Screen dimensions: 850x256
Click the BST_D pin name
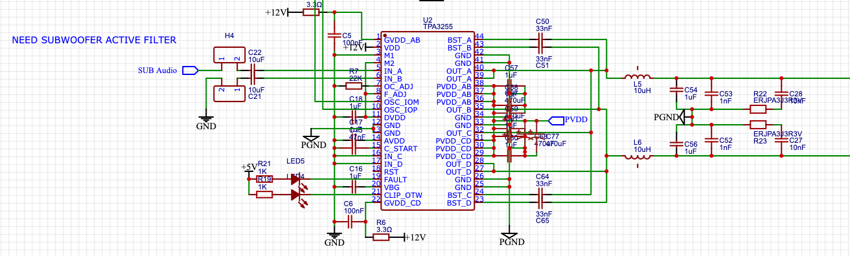point(459,203)
